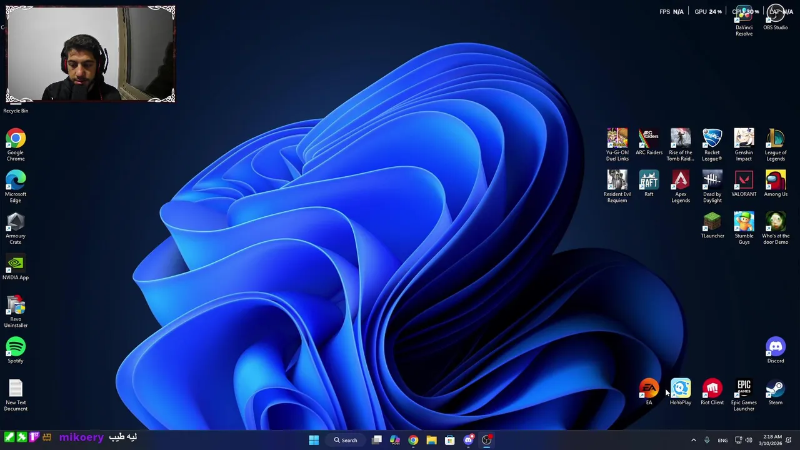Viewport: 800px width, 450px height.
Task: Select the League of Legends icon
Action: 776,145
